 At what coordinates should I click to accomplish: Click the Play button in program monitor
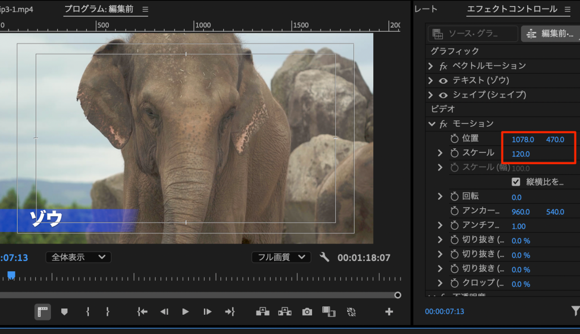185,311
